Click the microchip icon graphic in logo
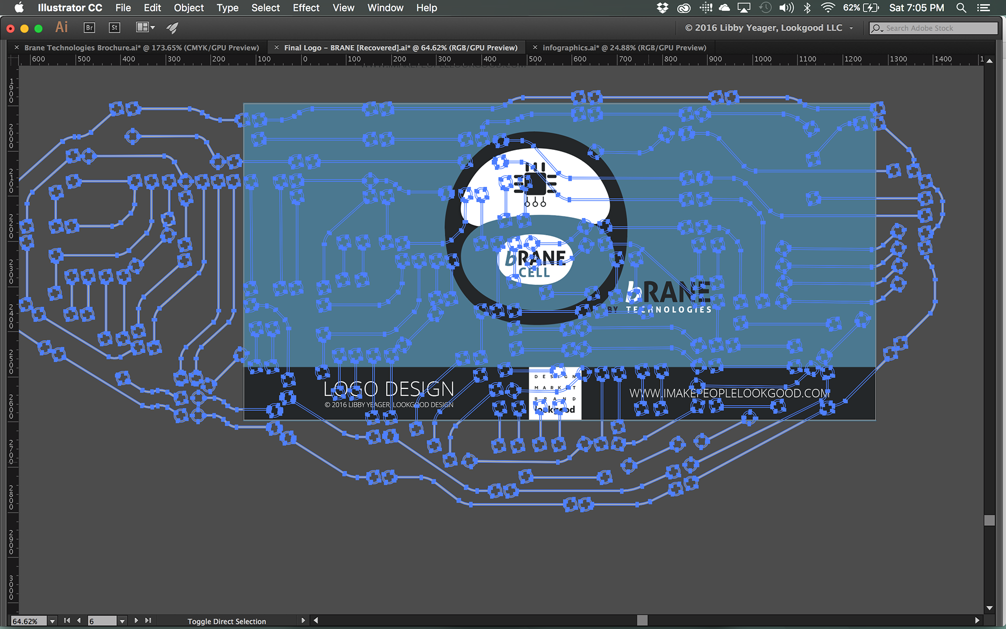The width and height of the screenshot is (1006, 629). tap(535, 185)
